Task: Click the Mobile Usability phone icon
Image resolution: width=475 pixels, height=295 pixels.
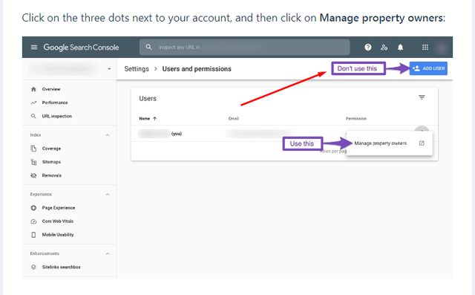Action: point(33,235)
